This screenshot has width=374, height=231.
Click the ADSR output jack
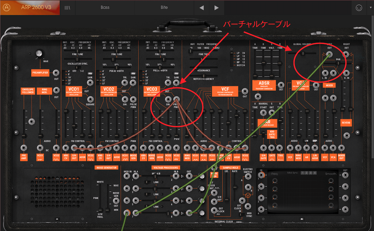(281, 85)
